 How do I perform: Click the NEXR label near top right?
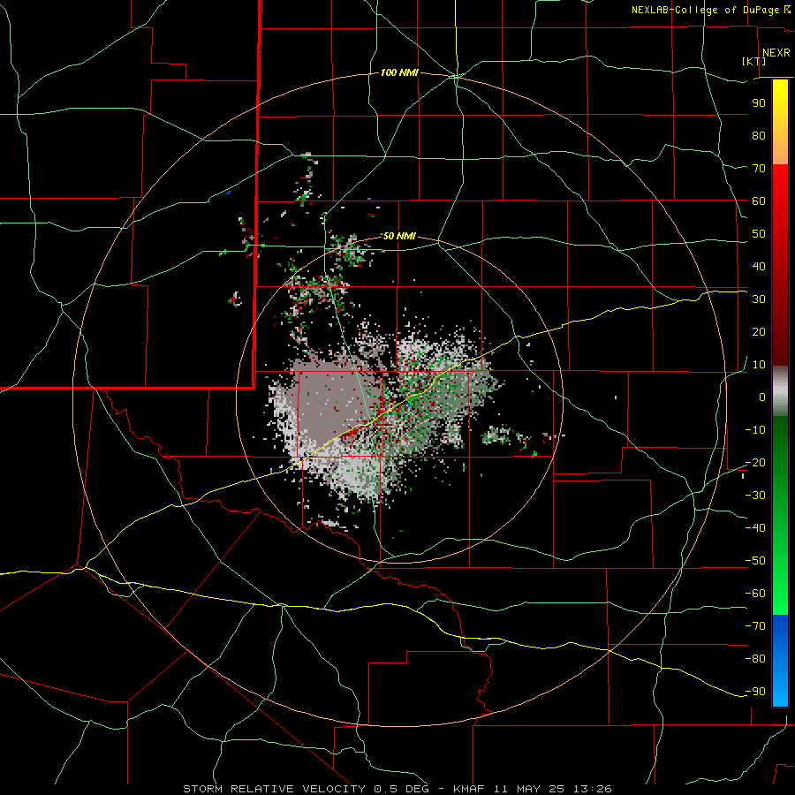[x=776, y=53]
